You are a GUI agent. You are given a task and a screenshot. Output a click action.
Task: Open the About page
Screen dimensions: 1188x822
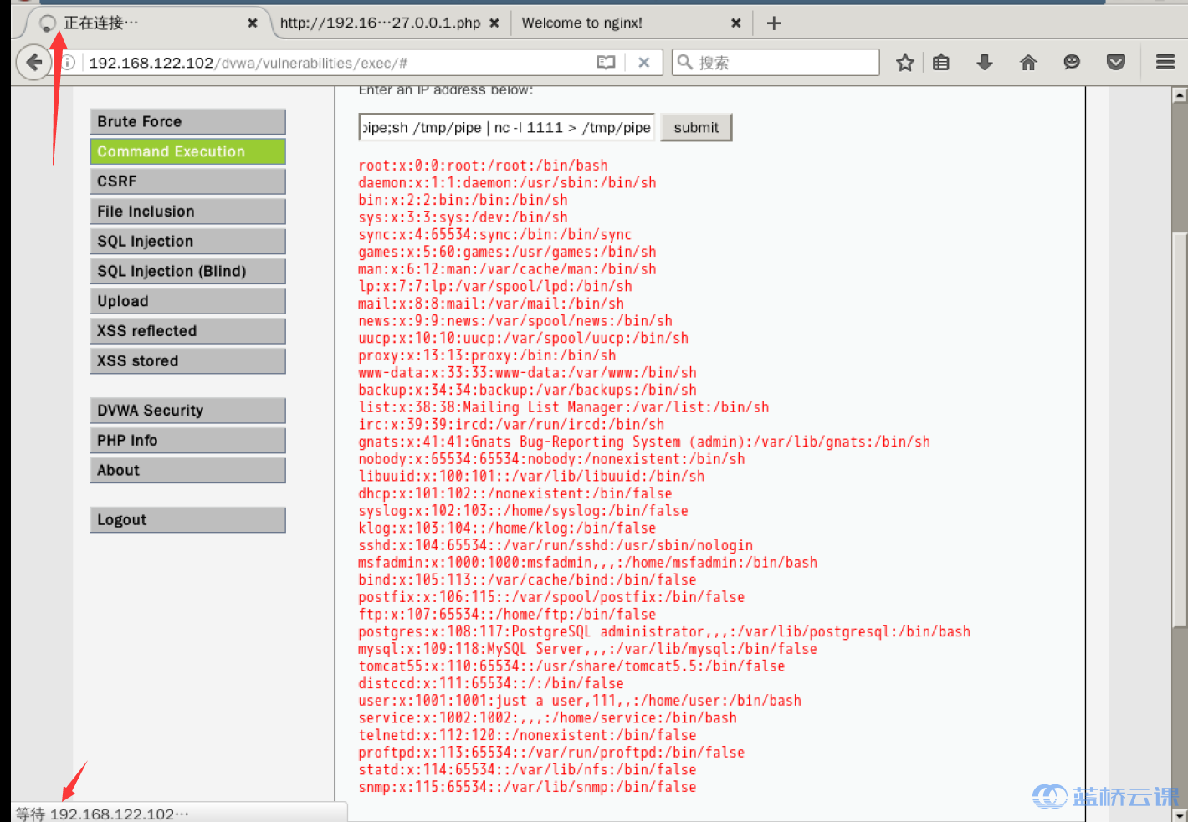[x=188, y=471]
